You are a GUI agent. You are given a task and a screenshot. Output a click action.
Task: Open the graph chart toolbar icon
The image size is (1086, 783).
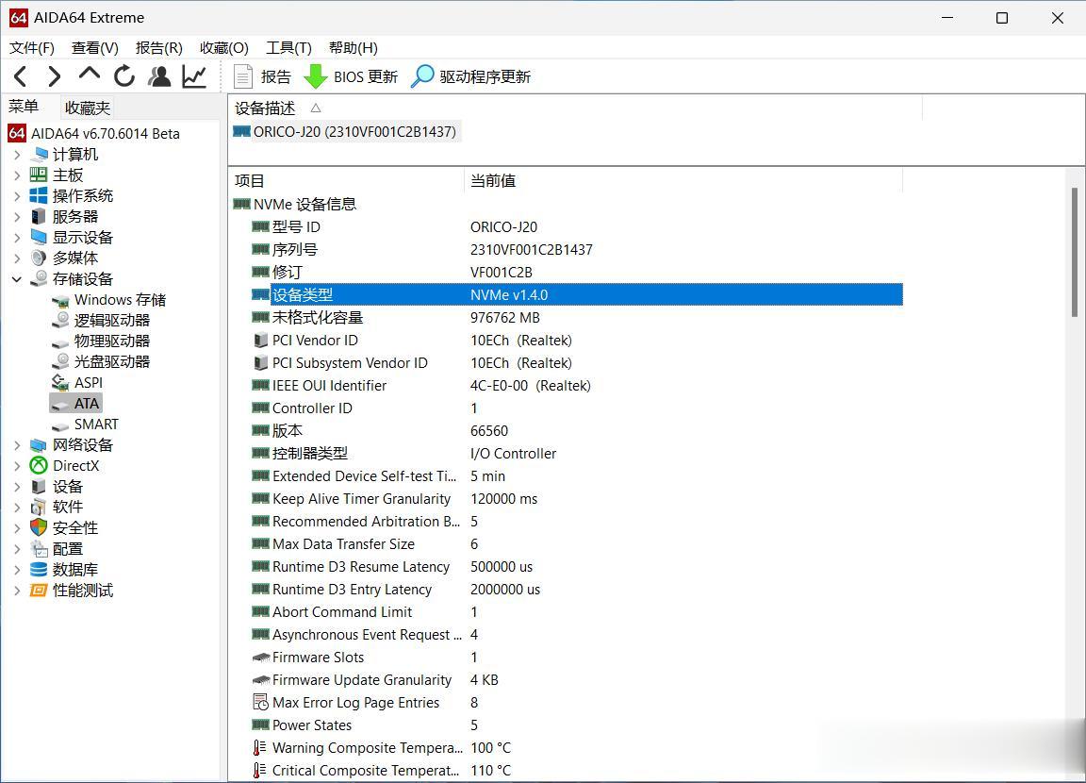194,76
